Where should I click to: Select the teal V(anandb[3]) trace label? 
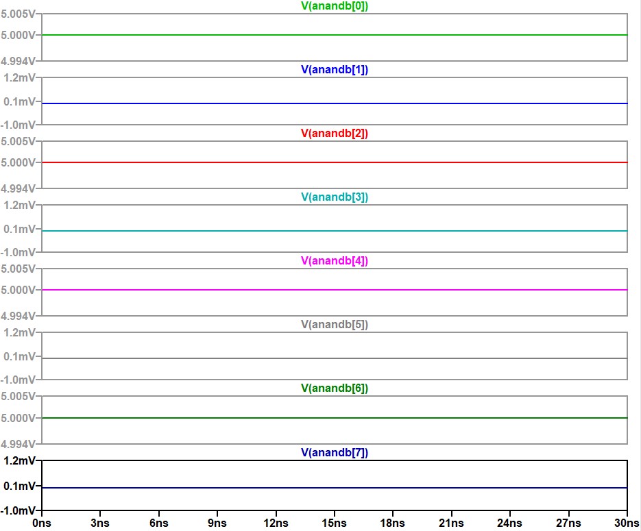click(335, 197)
